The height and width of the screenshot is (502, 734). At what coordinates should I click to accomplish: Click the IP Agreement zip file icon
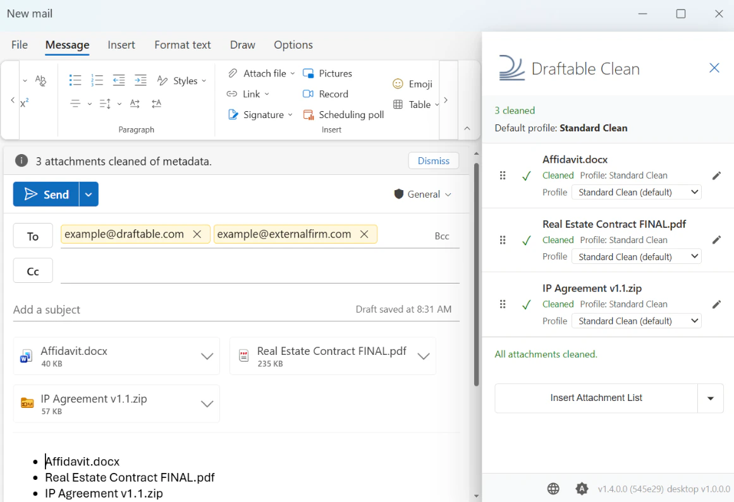[x=27, y=403]
